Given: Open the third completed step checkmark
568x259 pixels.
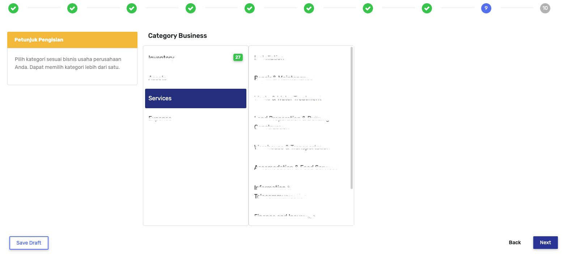Looking at the screenshot, I should [132, 8].
